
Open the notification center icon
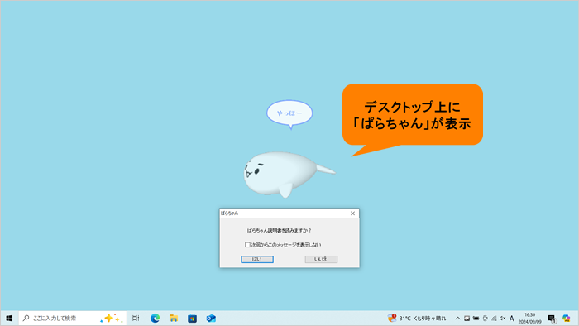[552, 319]
